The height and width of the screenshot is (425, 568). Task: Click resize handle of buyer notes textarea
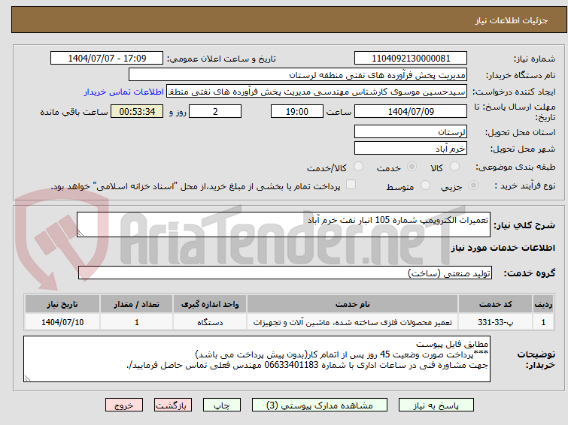(x=27, y=378)
